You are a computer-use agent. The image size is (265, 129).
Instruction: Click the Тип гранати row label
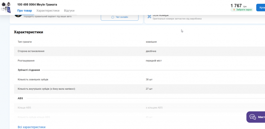[x=25, y=42]
